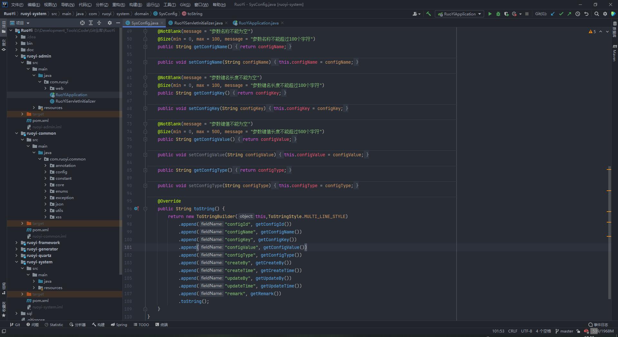The image size is (618, 337).
Task: Toggle the Git tool window button
Action: 15,325
